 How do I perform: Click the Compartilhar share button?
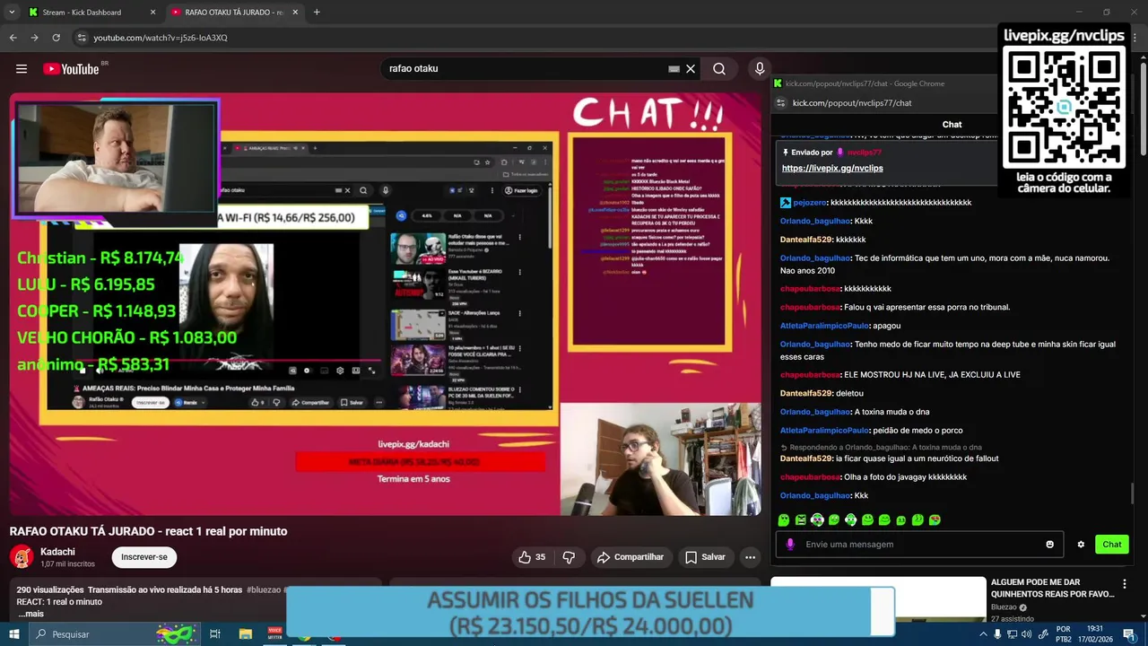(x=631, y=557)
